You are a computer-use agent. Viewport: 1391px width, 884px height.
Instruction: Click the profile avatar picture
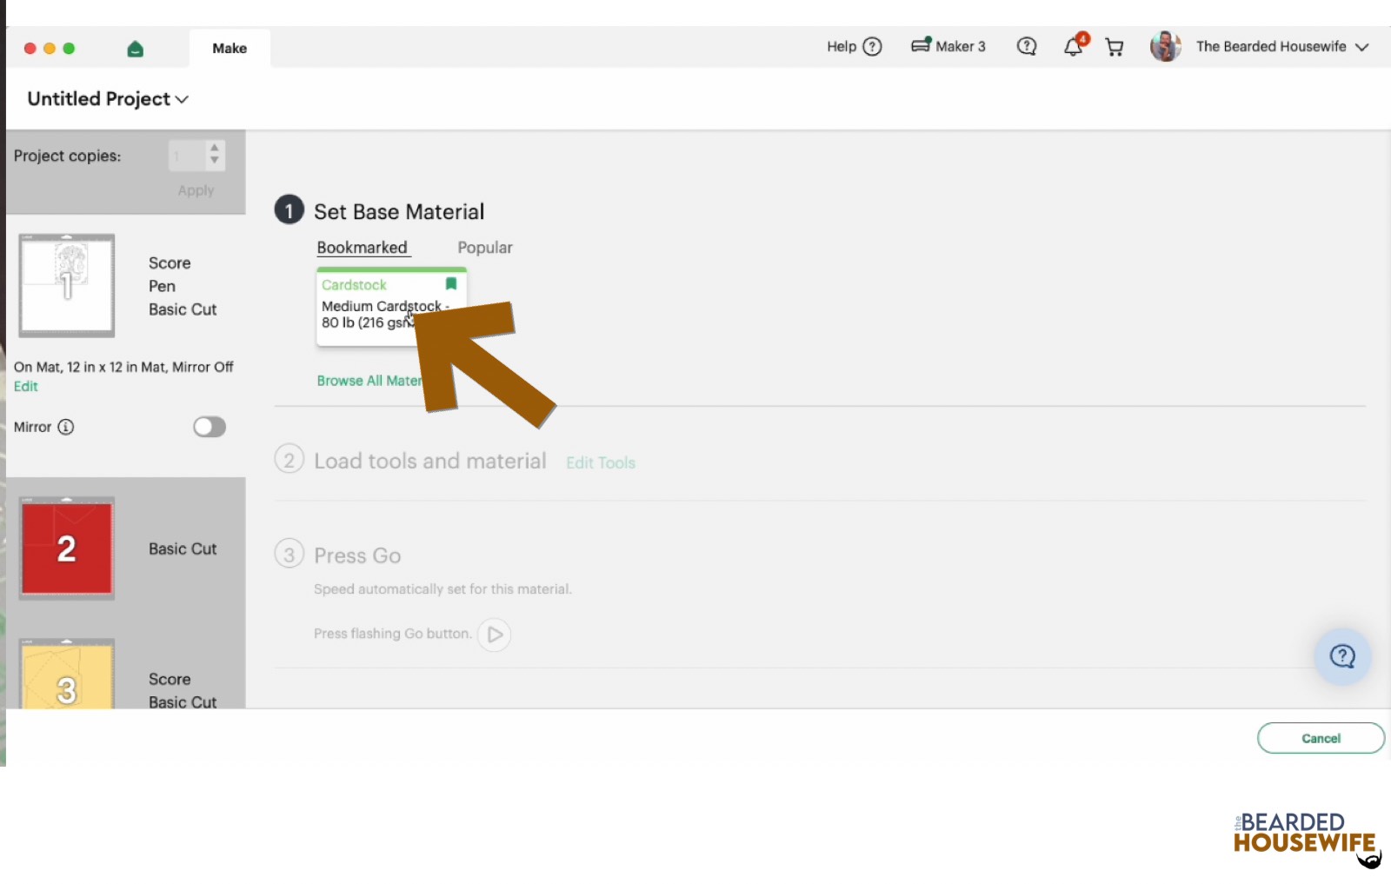(1165, 46)
